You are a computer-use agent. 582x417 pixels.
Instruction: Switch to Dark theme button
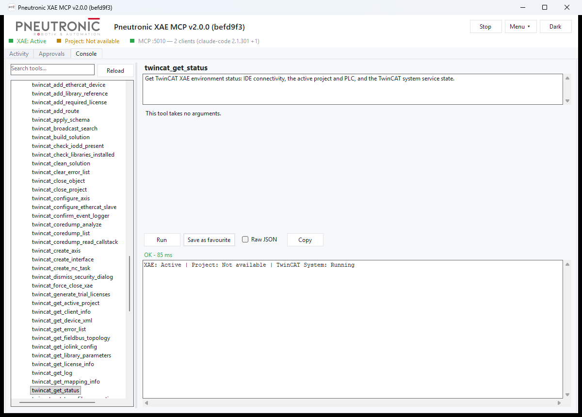tap(555, 27)
